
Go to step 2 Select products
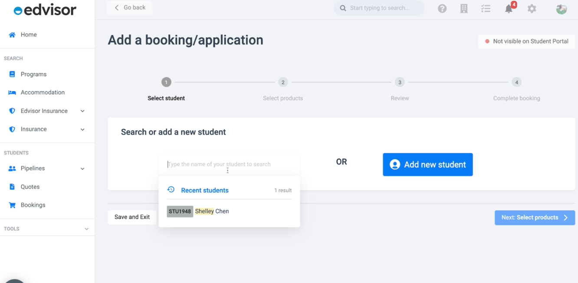point(283,89)
